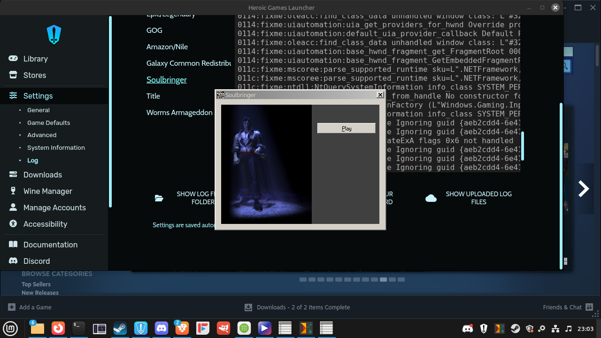Screen dimensions: 601x338
Task: Click the Accessibility figure icon
Action: [13, 224]
